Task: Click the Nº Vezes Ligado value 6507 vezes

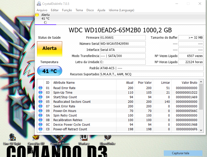Action: tap(191, 56)
